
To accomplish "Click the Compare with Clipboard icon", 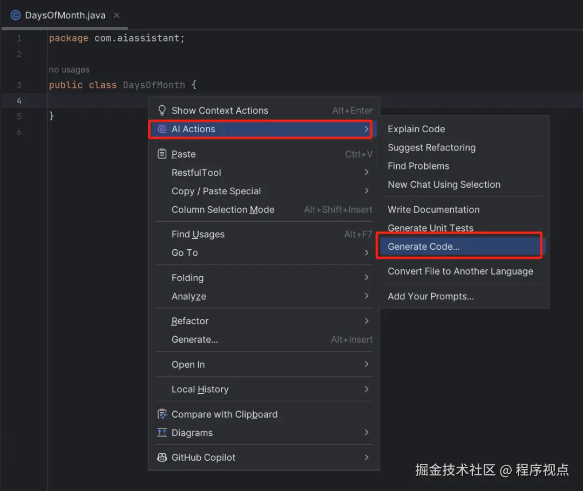I will [162, 414].
